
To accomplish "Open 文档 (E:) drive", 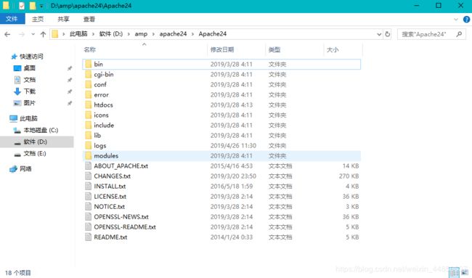I will [x=34, y=154].
